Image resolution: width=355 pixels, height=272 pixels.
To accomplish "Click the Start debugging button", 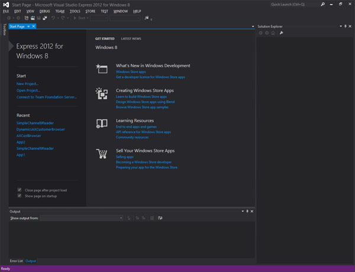I will click(x=79, y=18).
